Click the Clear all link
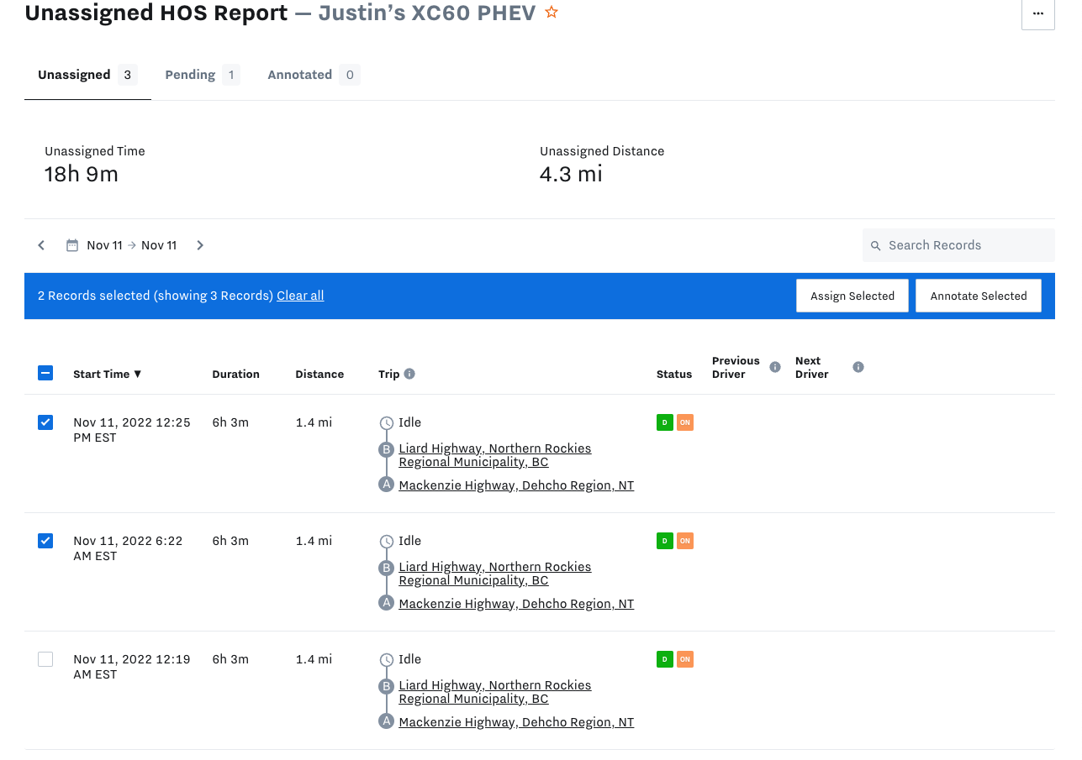Image resolution: width=1082 pixels, height=760 pixels. [x=299, y=295]
